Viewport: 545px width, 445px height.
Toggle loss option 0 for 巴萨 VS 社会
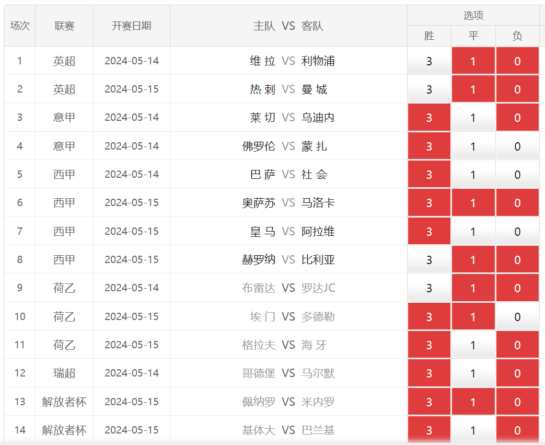(517, 174)
